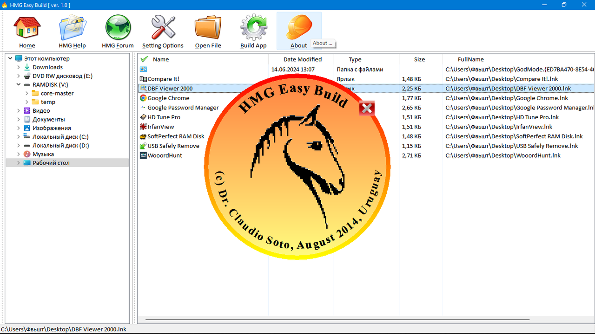Click the USB Safely Remove icon

[x=143, y=146]
